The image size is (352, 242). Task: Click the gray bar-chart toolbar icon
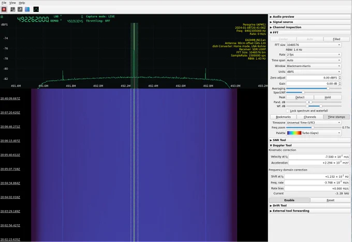pyautogui.click(x=20, y=9)
